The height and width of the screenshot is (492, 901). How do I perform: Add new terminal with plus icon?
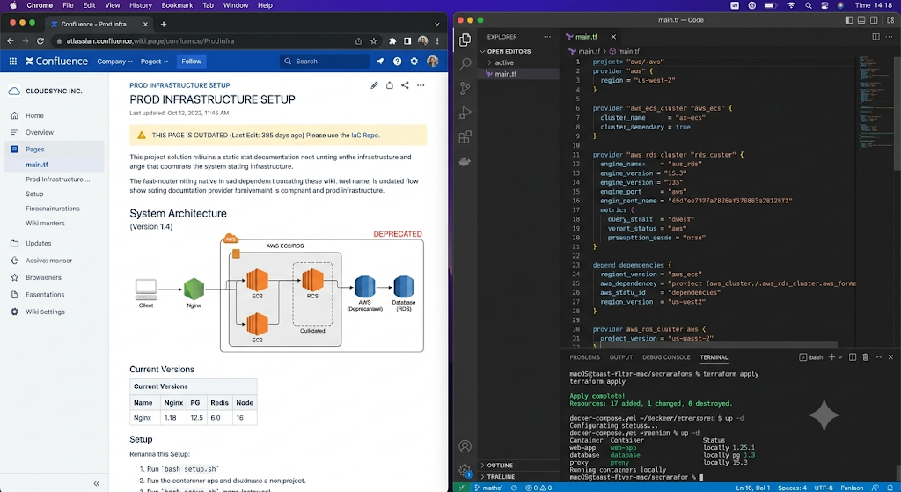(831, 357)
